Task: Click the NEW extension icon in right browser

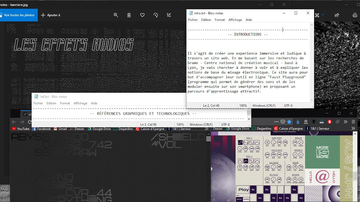Action: pyautogui.click(x=322, y=122)
